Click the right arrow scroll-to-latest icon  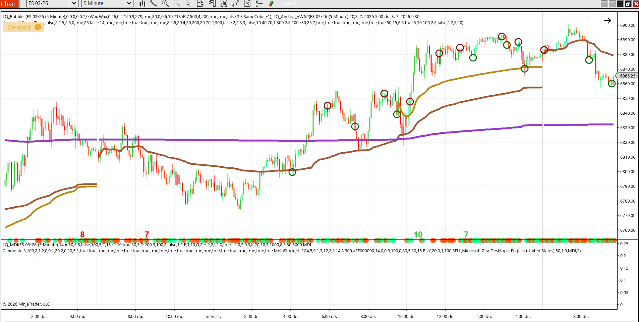click(x=607, y=20)
